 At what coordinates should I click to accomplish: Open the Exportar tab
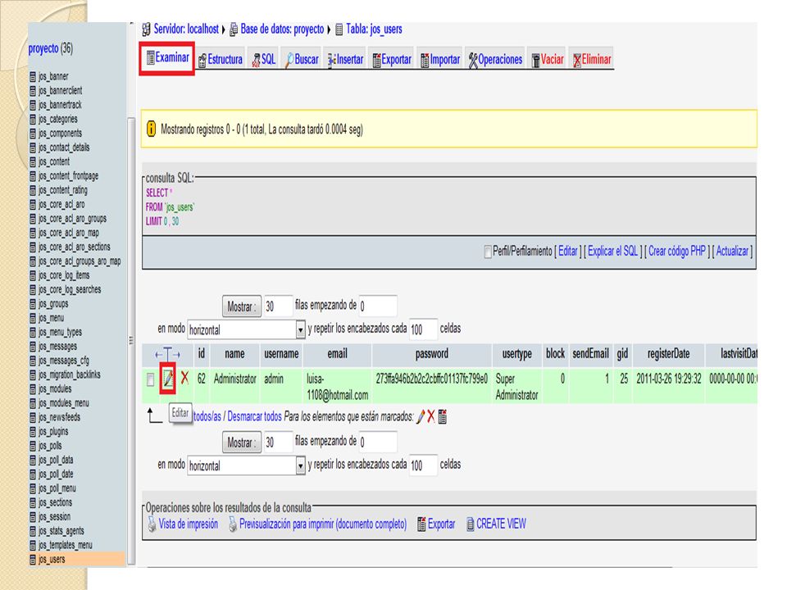coord(392,60)
